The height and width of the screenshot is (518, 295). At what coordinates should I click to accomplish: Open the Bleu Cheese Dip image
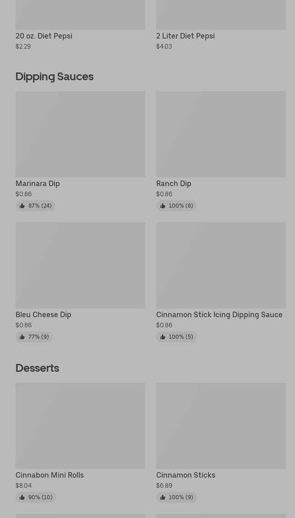[80, 265]
